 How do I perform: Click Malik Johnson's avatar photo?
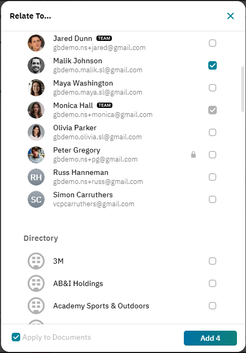tap(36, 65)
